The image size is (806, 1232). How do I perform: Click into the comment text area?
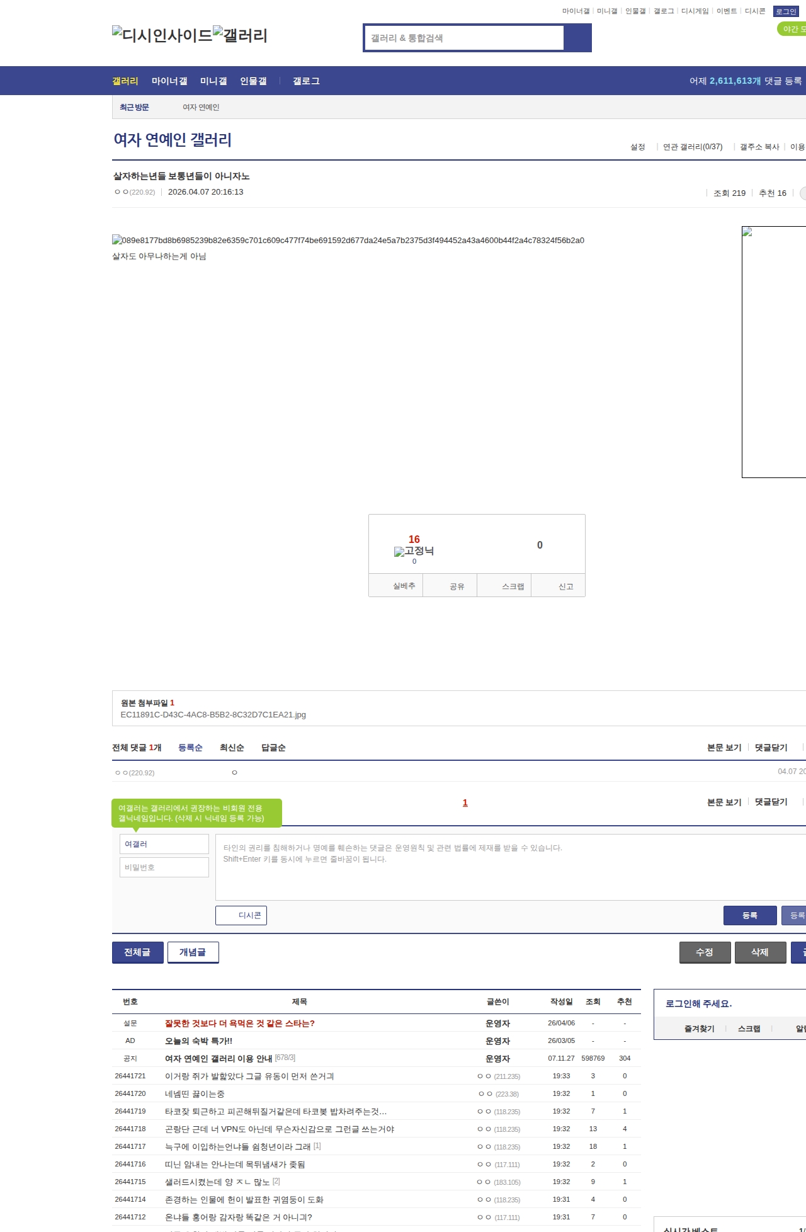(511, 867)
